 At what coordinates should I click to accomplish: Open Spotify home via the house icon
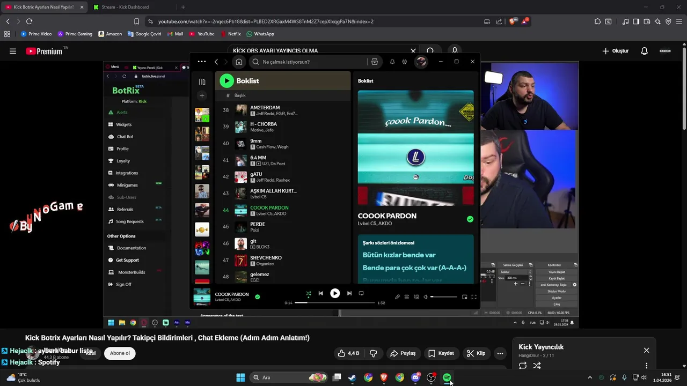tap(239, 62)
